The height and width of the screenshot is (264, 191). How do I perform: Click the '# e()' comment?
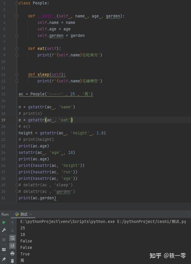[x=24, y=126]
